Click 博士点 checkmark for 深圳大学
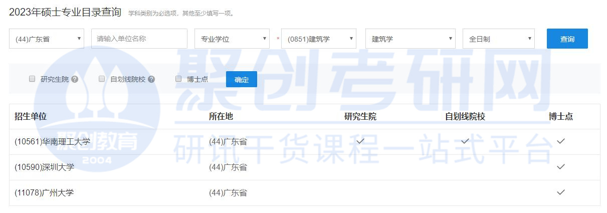Image resolution: width=607 pixels, height=213 pixels. tap(561, 166)
